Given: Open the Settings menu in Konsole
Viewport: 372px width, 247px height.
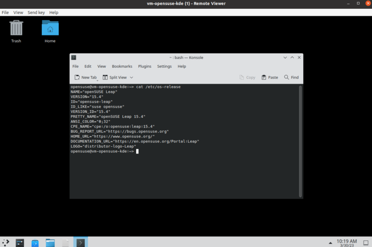Looking at the screenshot, I should click(x=165, y=66).
